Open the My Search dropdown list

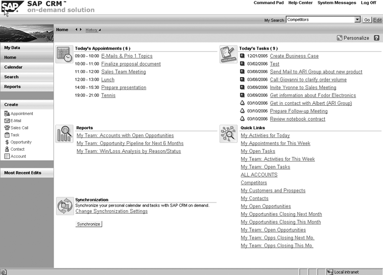coord(357,20)
